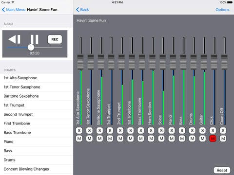The width and height of the screenshot is (234, 175).
Task: Unmute the Click track's red M button
Action: click(213, 139)
